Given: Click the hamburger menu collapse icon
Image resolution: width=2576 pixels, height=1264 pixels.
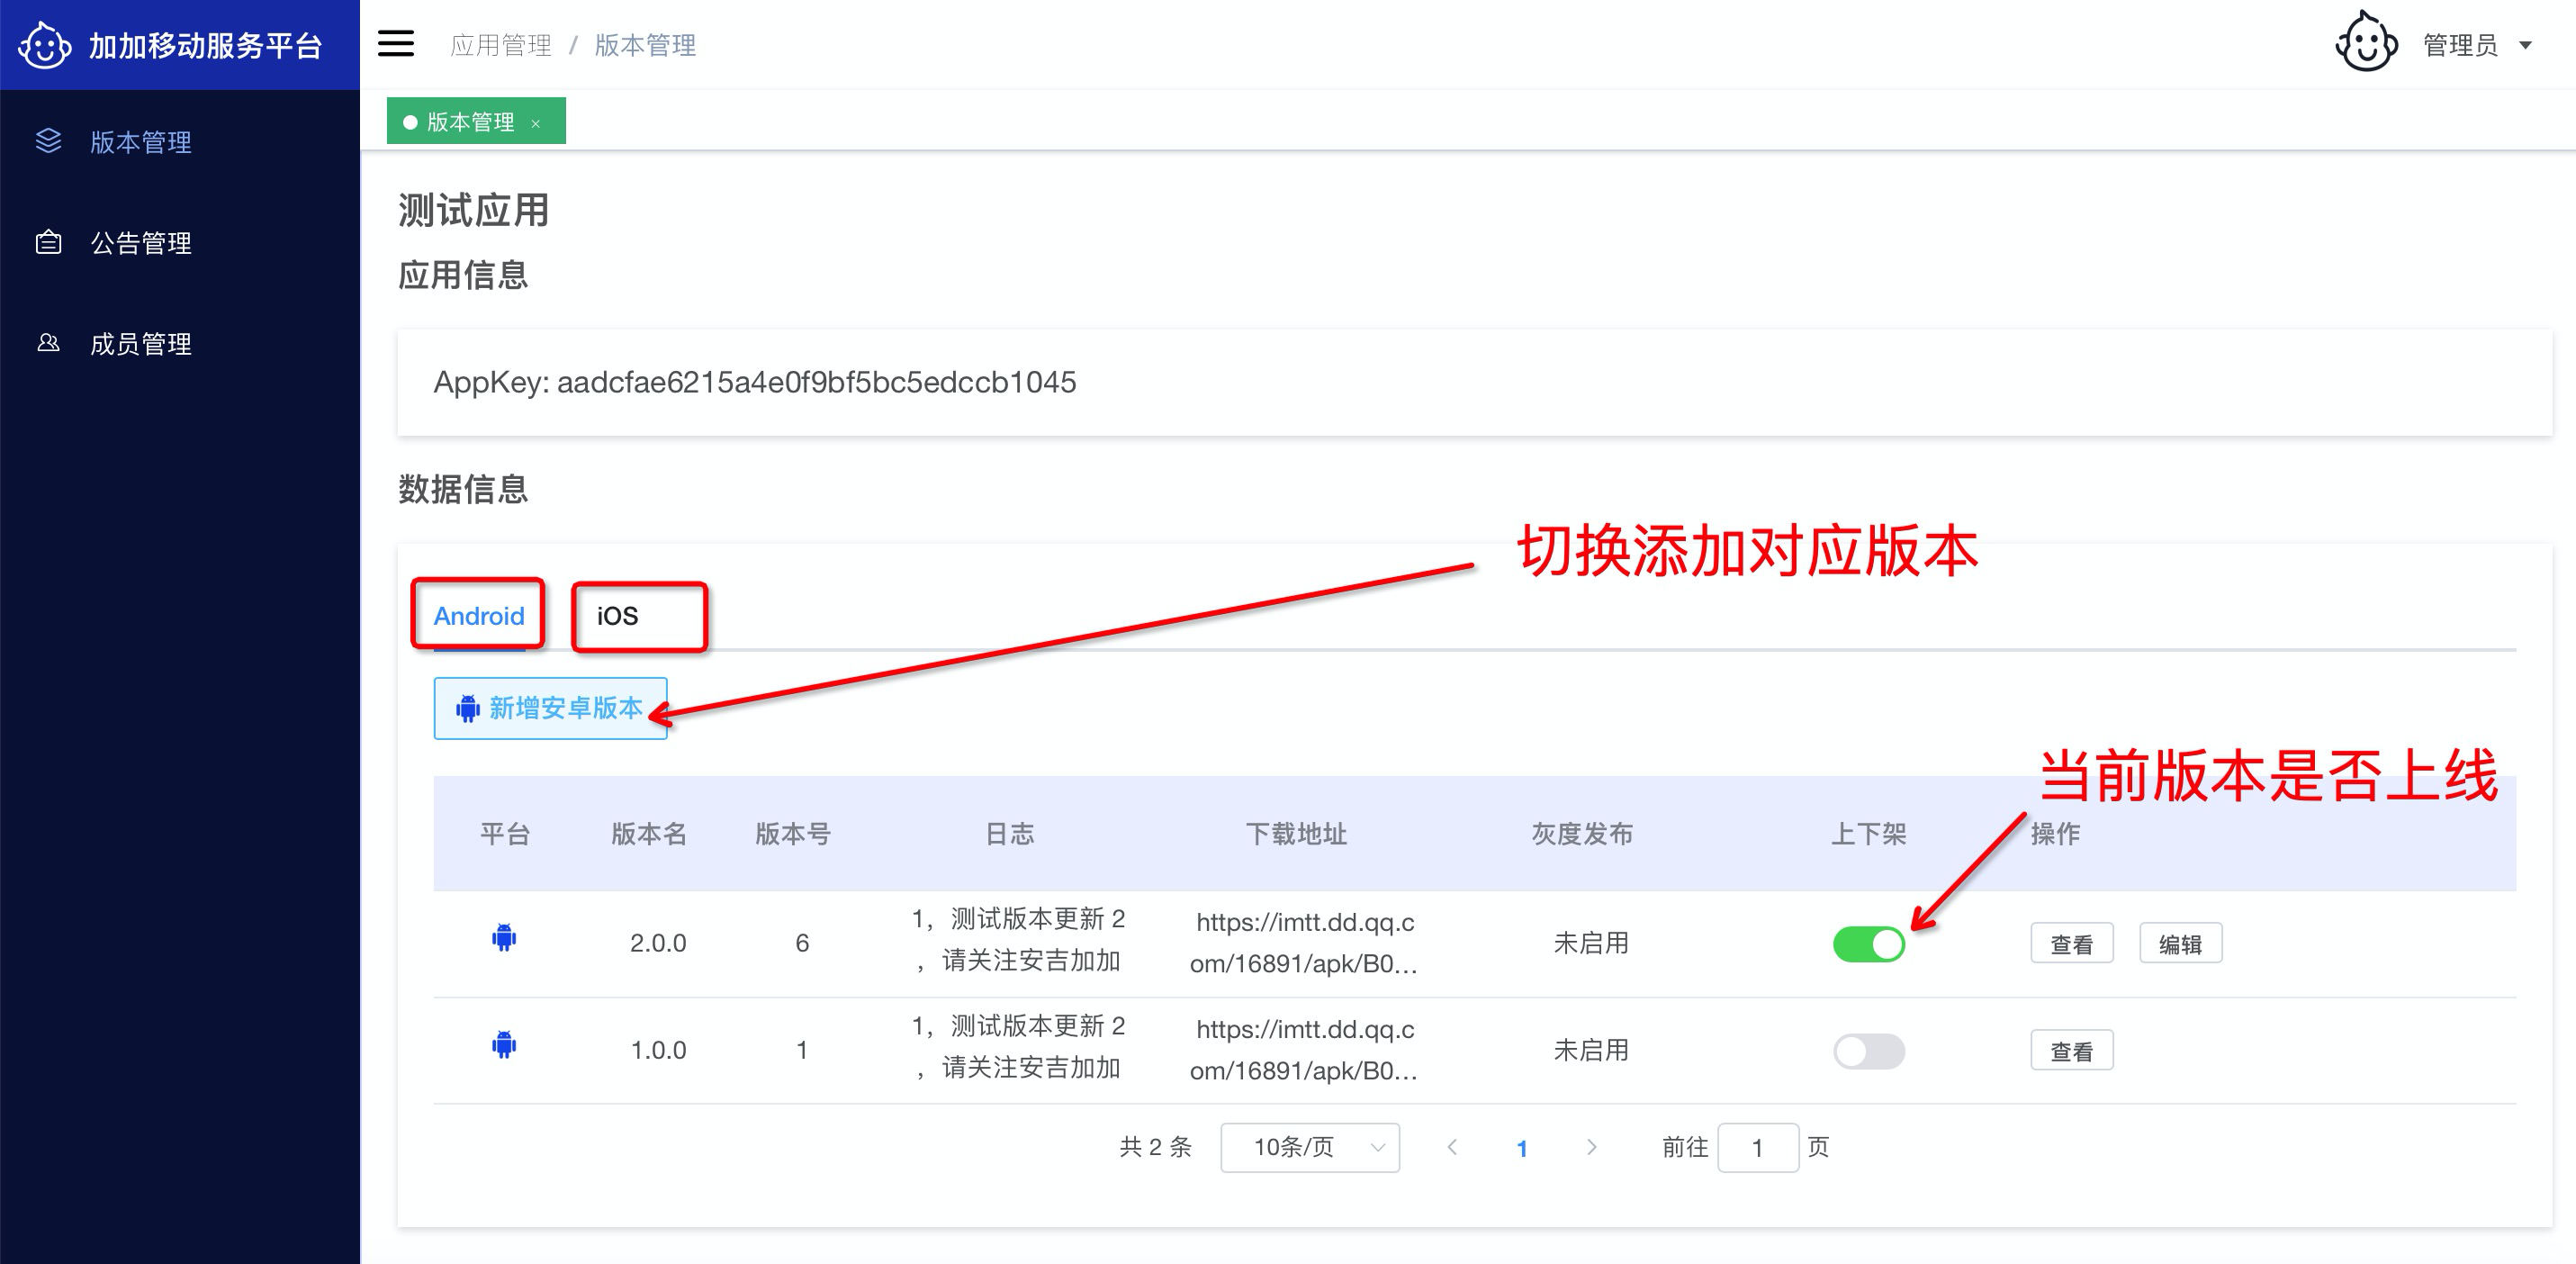Looking at the screenshot, I should click(x=395, y=44).
